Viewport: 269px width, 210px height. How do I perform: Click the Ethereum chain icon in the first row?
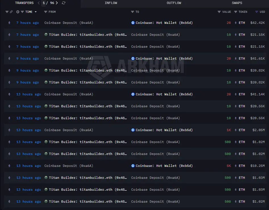[9, 23]
